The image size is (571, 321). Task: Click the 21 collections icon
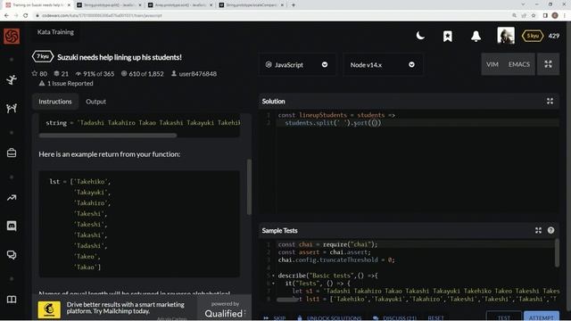click(x=62, y=73)
